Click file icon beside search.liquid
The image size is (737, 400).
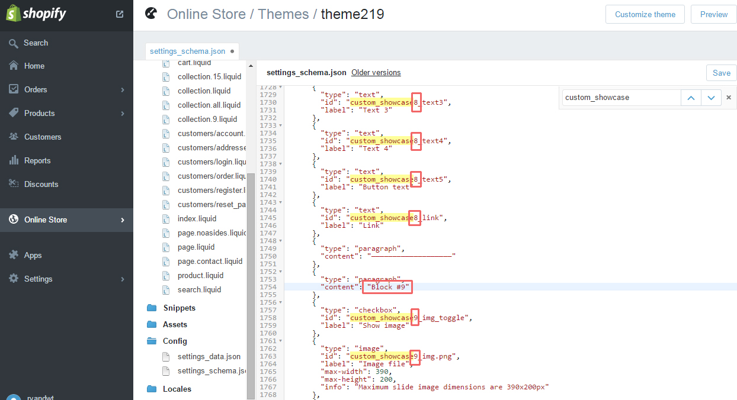(x=166, y=289)
